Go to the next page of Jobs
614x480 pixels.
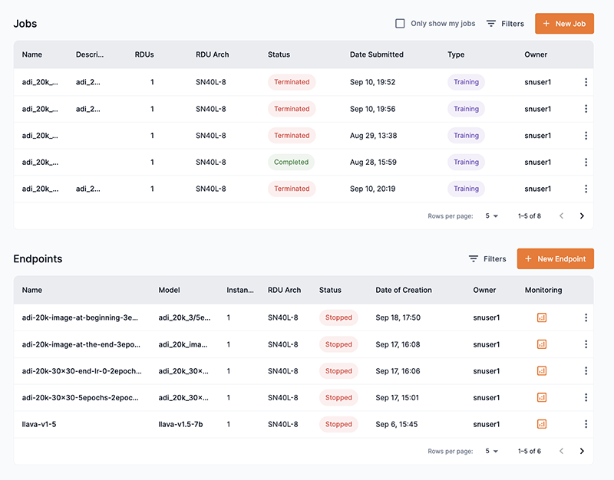point(582,216)
